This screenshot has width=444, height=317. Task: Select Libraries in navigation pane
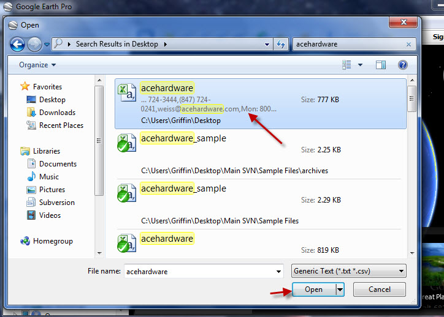(x=47, y=151)
